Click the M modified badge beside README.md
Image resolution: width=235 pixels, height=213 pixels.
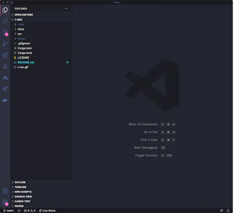(x=67, y=62)
